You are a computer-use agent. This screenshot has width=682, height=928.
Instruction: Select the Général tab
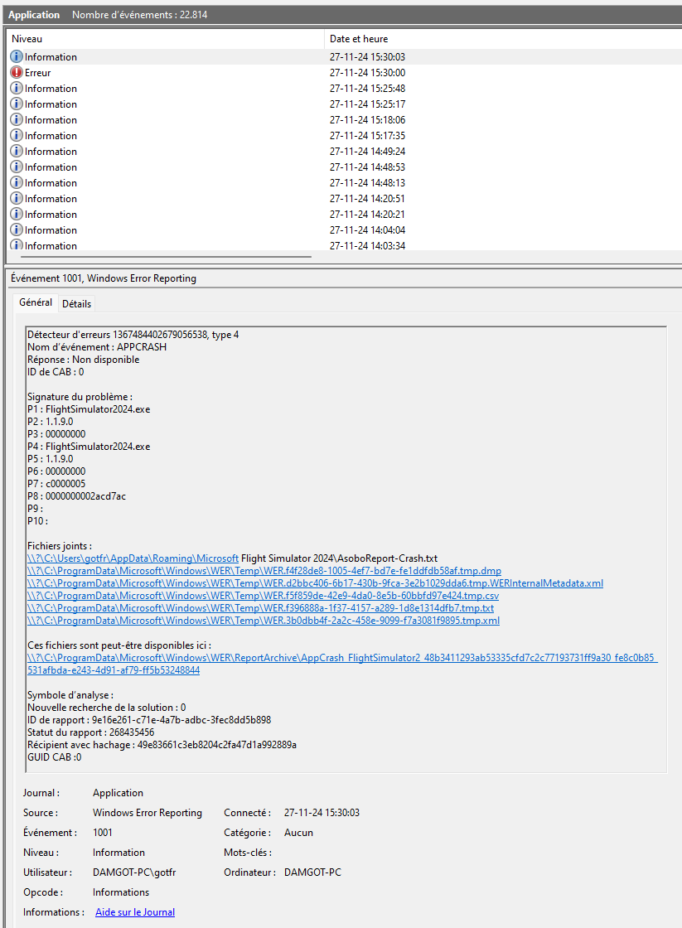tap(36, 303)
